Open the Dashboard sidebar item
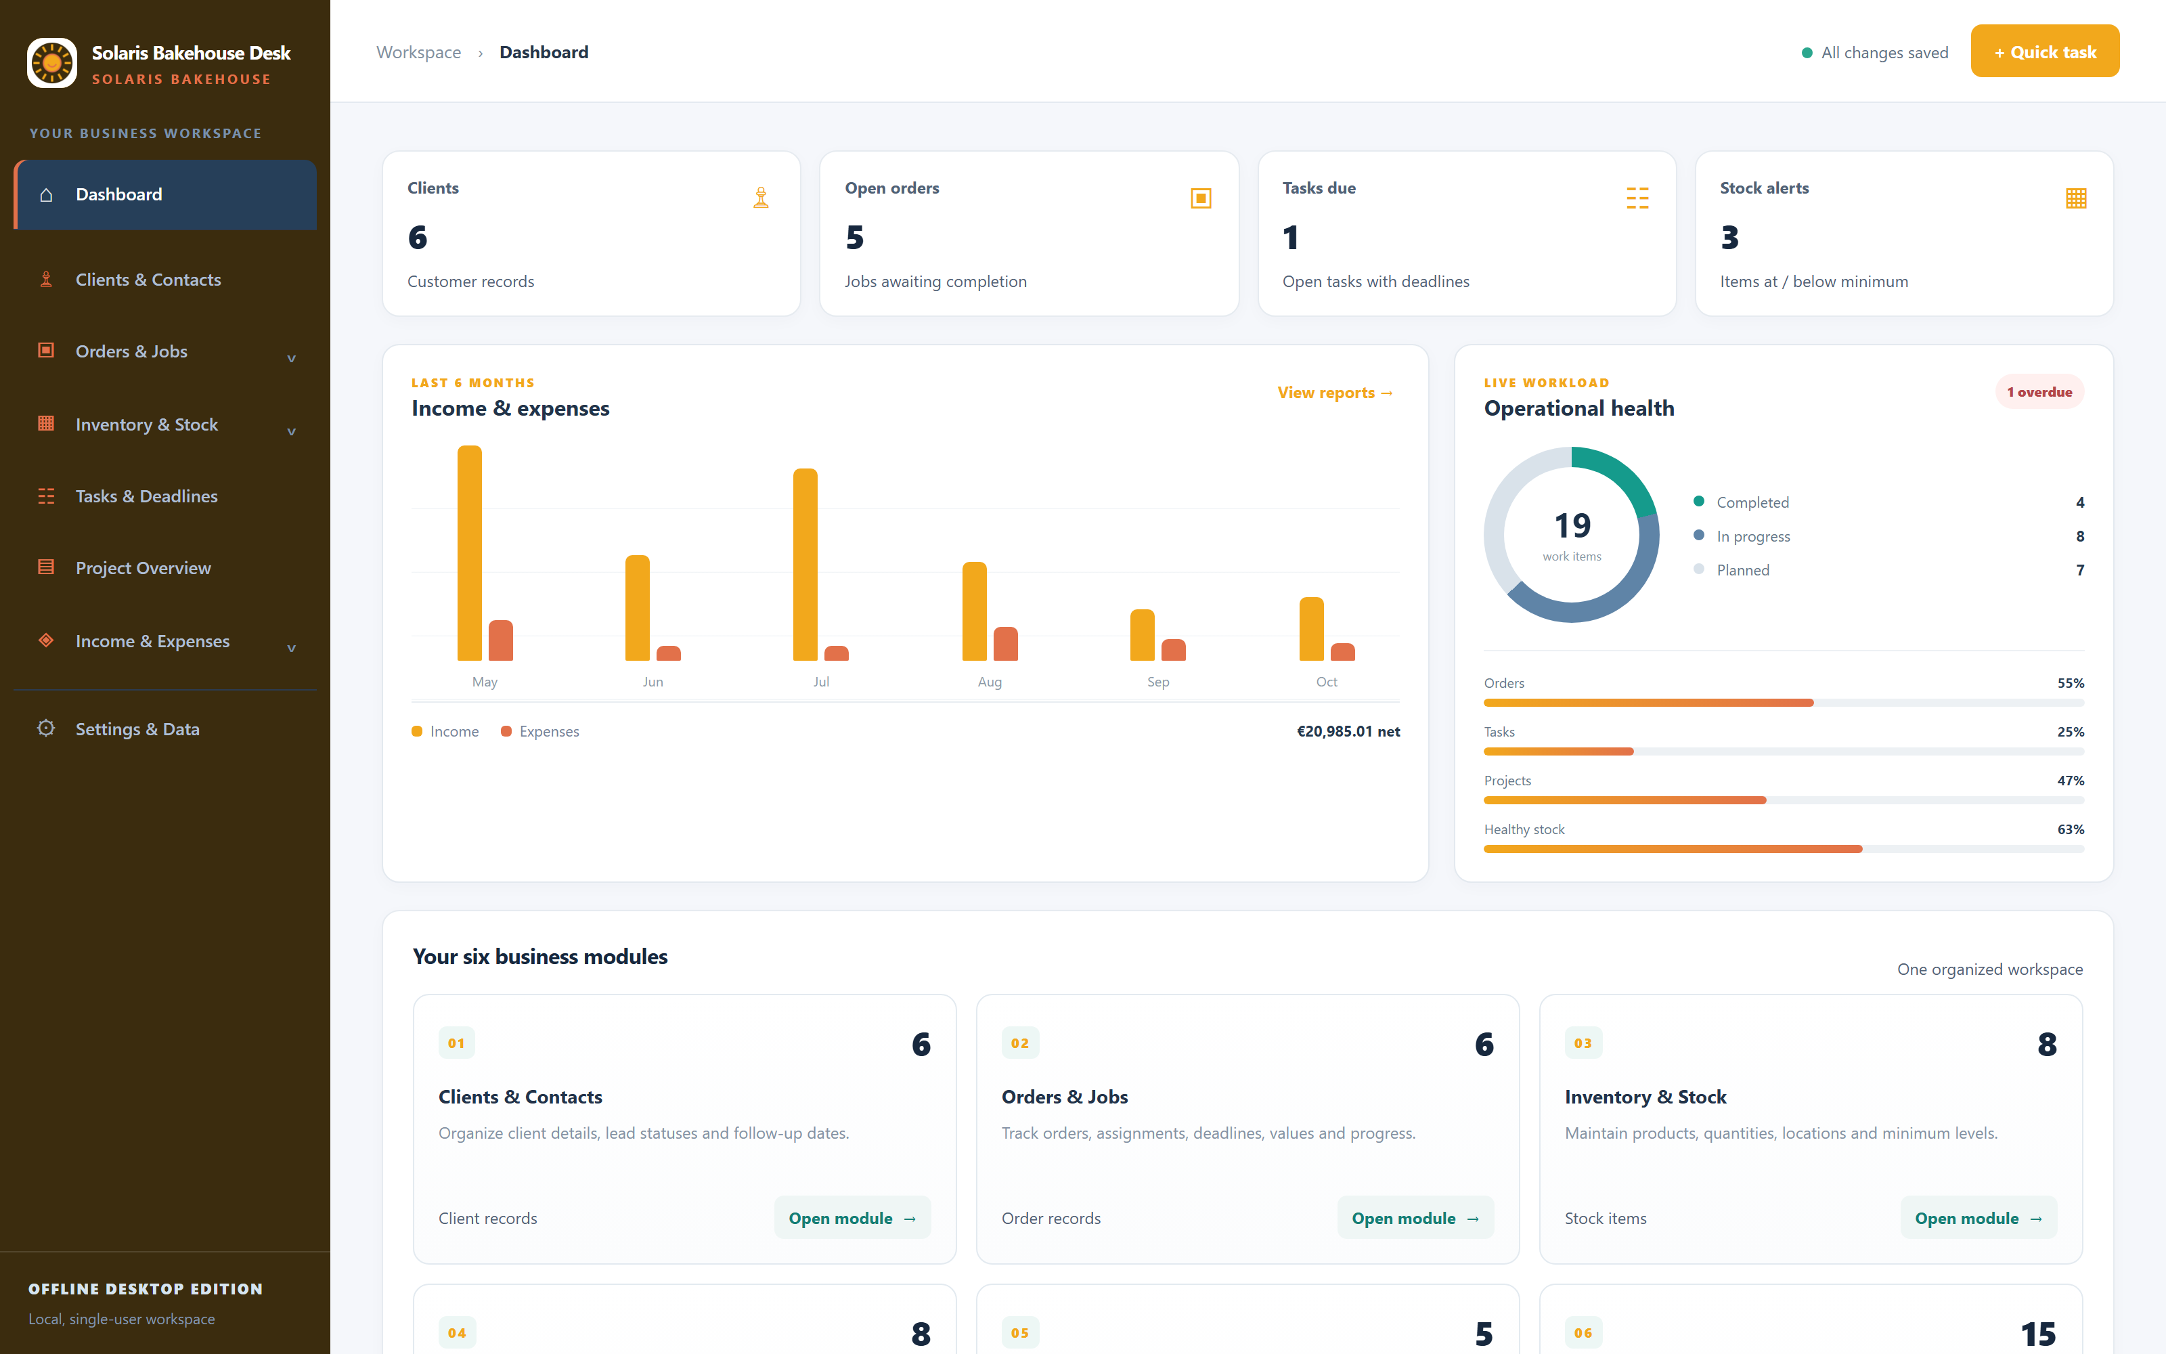 coord(166,194)
